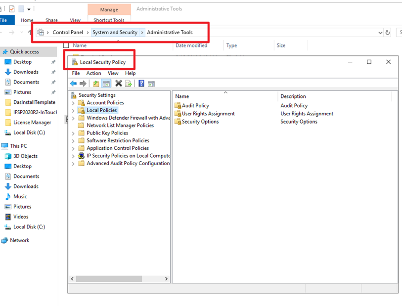The image size is (402, 306).
Task: Open Action menu in Local Security Policy
Action: [x=93, y=73]
